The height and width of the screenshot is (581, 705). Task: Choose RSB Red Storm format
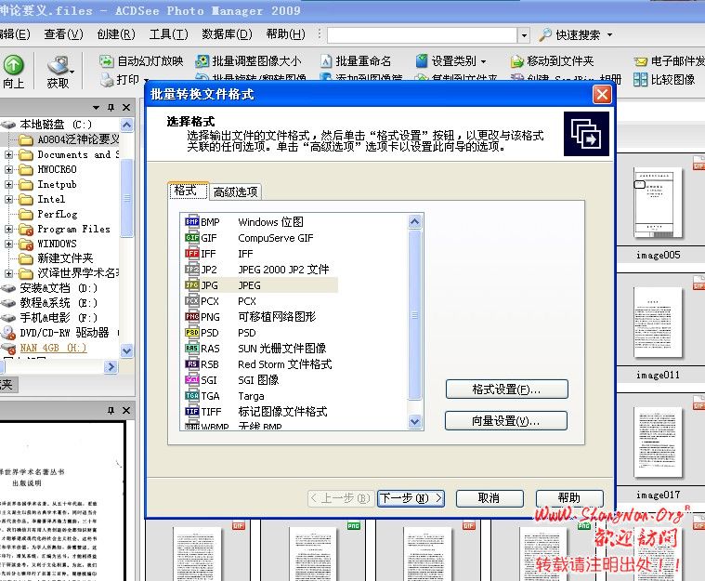coord(260,364)
